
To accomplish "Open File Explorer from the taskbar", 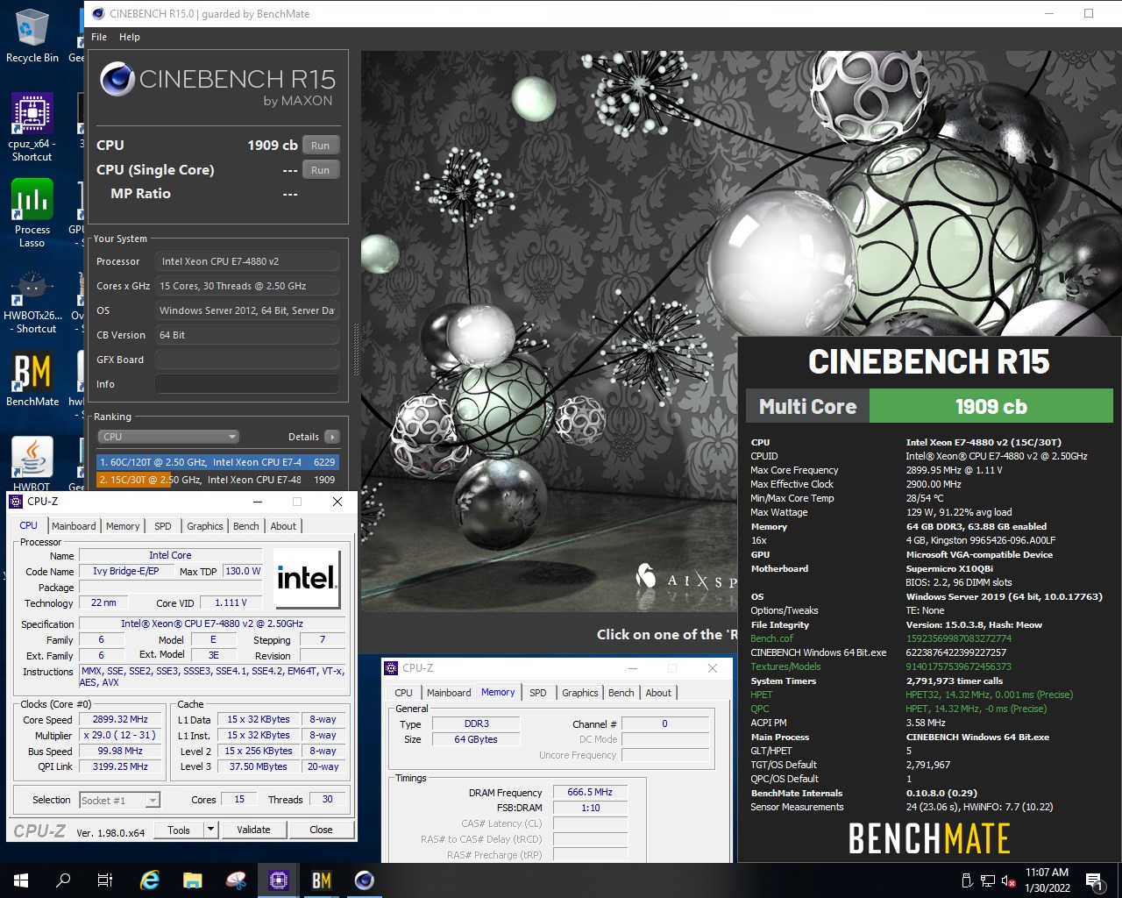I will click(192, 880).
